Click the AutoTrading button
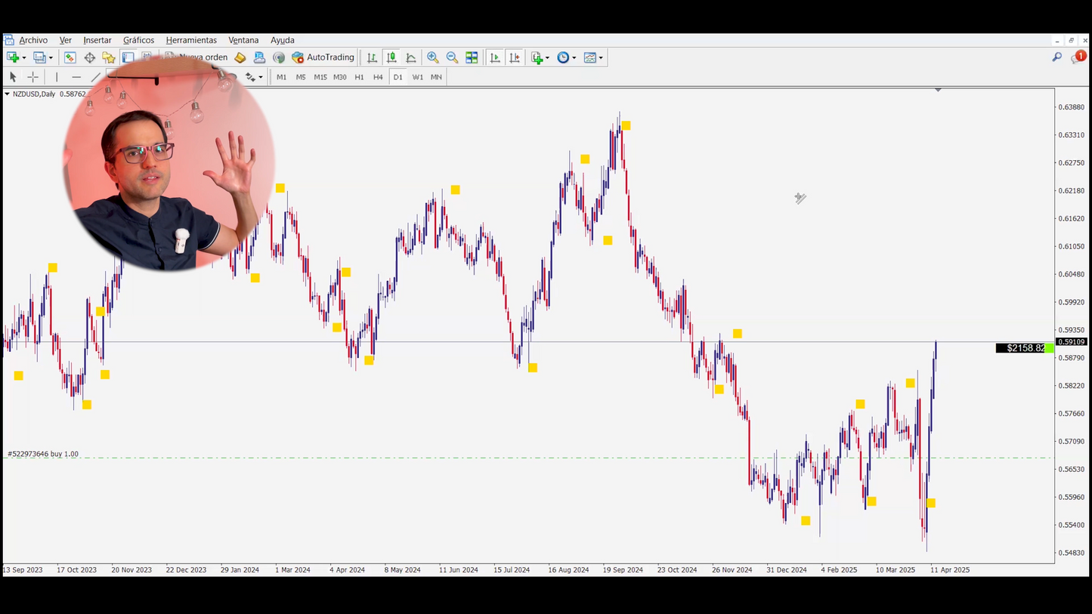 [323, 57]
